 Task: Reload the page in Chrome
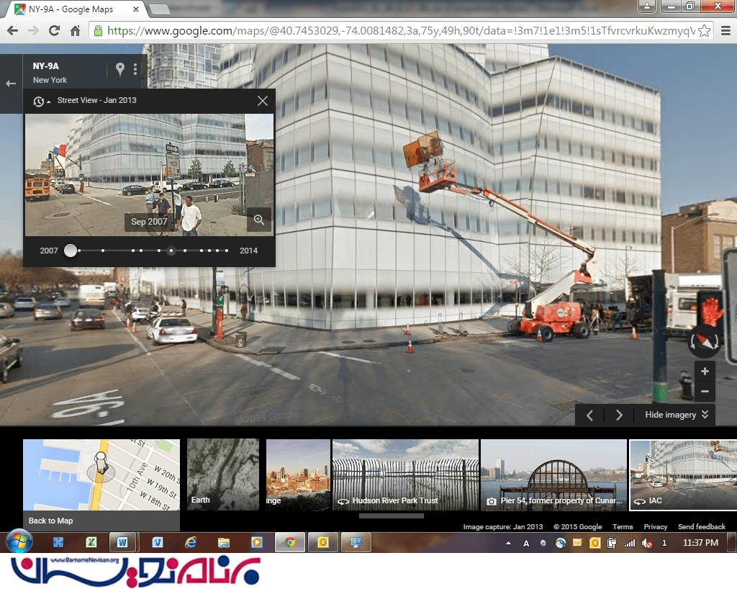(x=54, y=30)
